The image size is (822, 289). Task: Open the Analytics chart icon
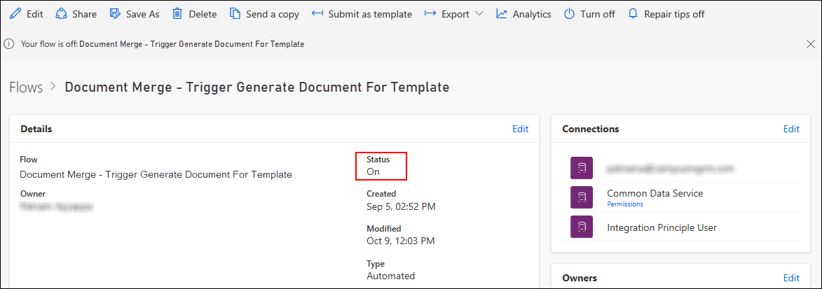coord(501,14)
